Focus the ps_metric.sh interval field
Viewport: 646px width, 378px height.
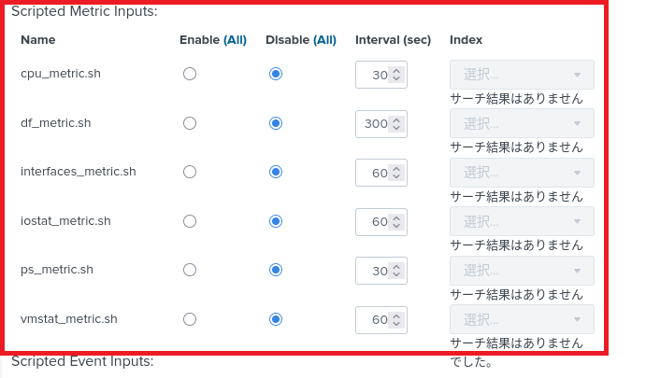(x=375, y=271)
